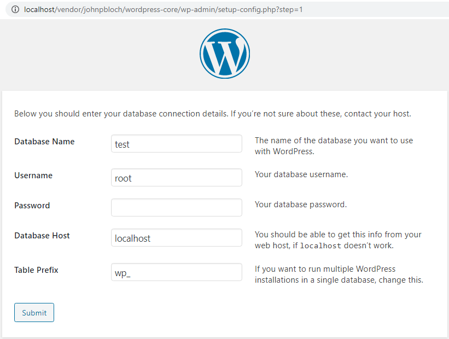This screenshot has width=449, height=339.
Task: Click the intro text about database connection details
Action: point(212,114)
